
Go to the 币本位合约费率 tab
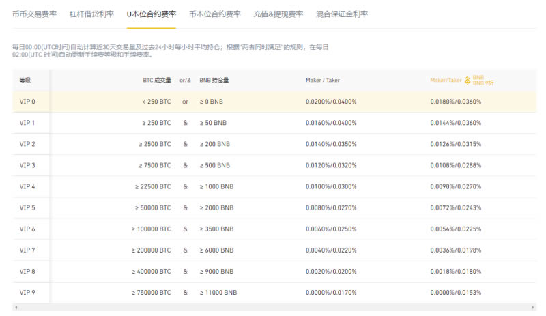215,14
